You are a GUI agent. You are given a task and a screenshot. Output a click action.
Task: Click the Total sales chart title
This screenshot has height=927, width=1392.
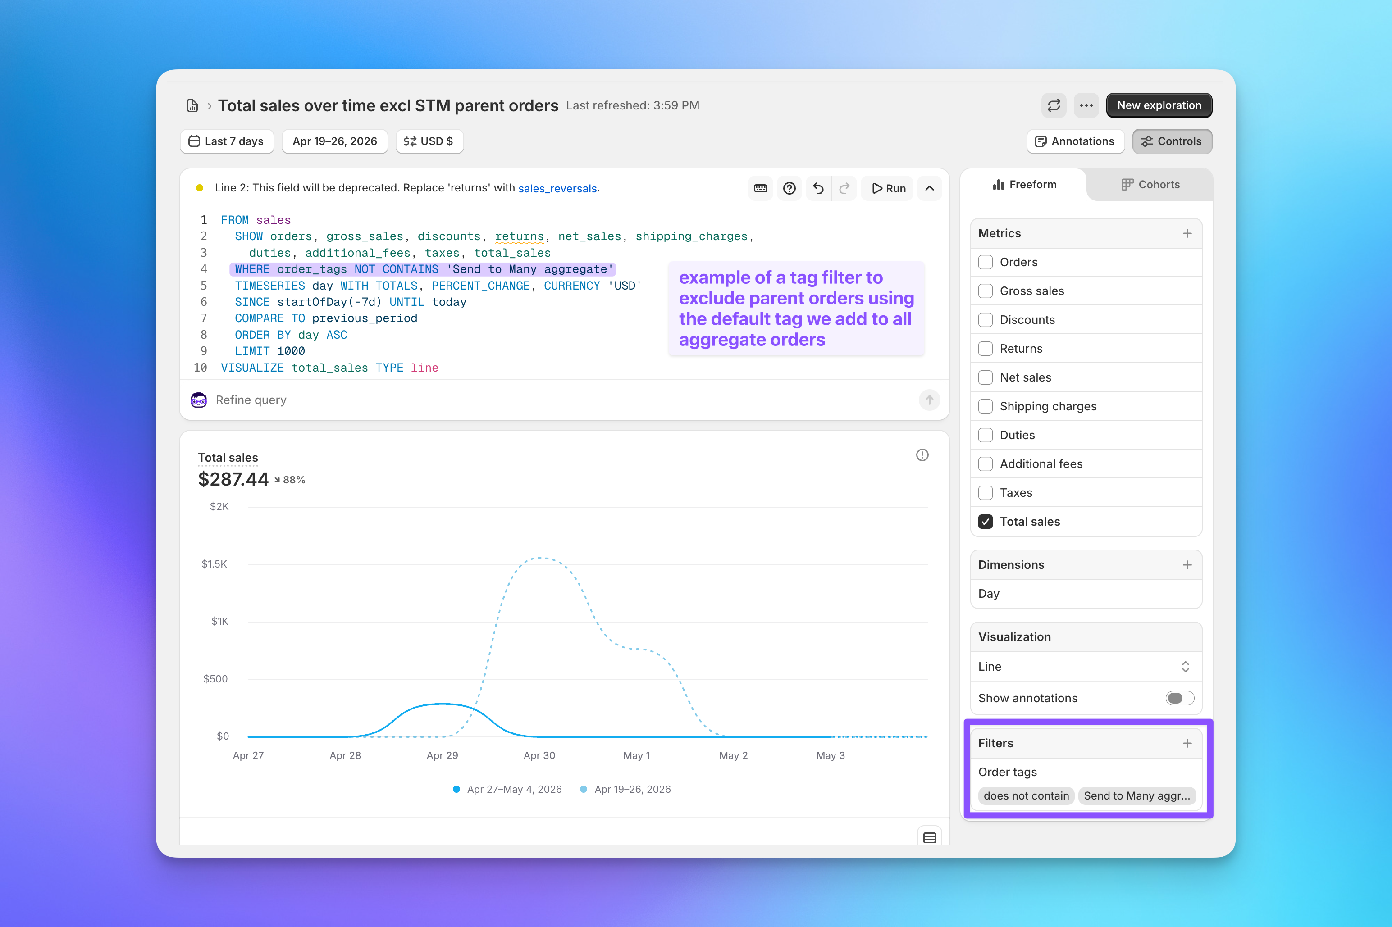pyautogui.click(x=228, y=458)
